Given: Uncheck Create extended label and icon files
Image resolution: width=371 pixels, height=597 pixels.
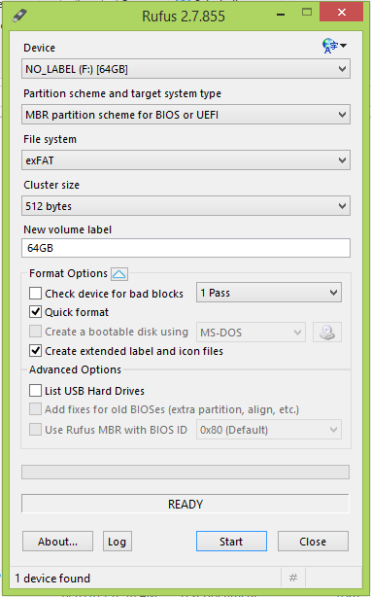Looking at the screenshot, I should point(35,351).
